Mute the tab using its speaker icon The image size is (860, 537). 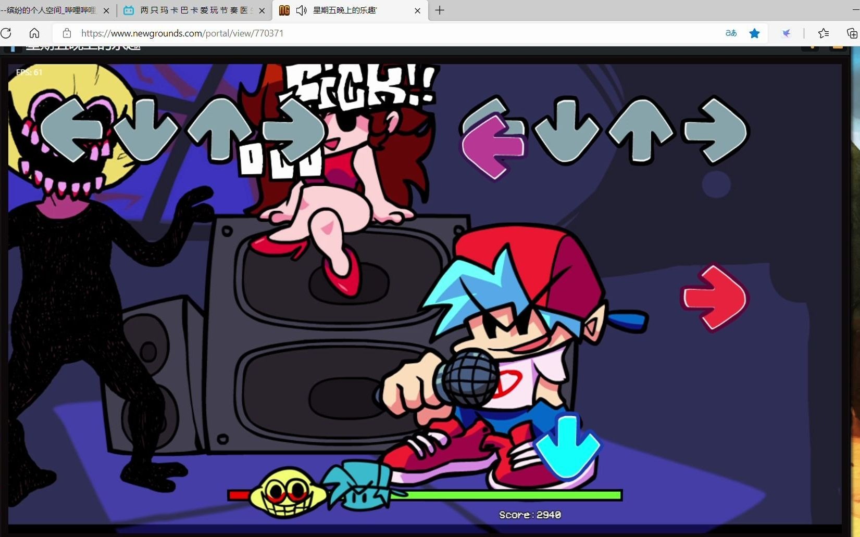click(301, 10)
